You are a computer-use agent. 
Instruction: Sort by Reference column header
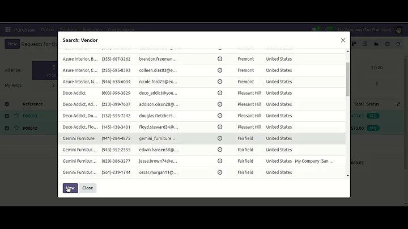32,104
